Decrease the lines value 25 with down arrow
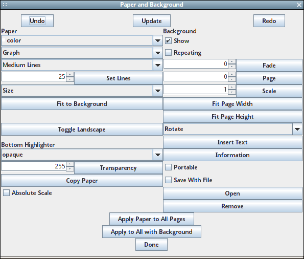304x259 pixels. pos(70,79)
